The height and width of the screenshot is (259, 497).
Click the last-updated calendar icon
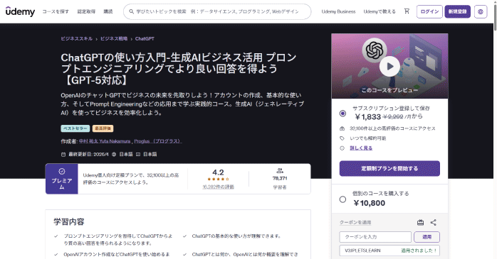tap(63, 155)
